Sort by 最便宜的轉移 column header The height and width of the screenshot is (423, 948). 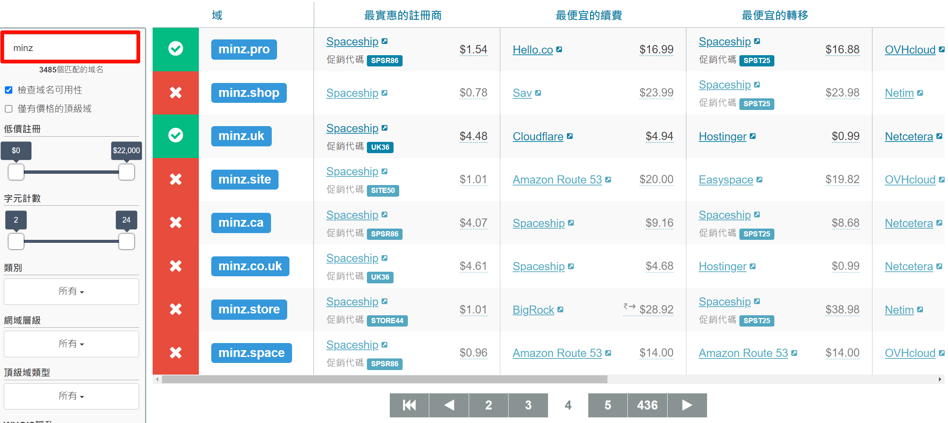click(775, 15)
